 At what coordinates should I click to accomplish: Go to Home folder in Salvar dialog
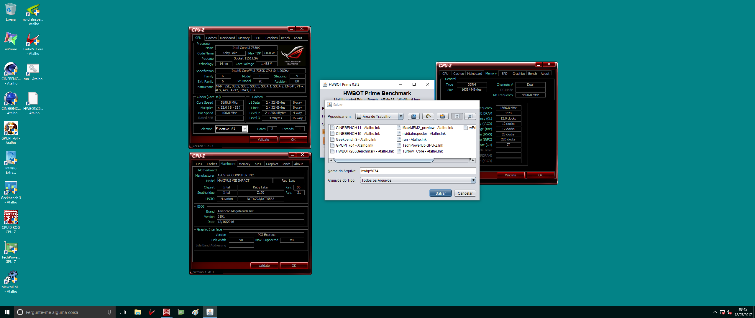tap(428, 116)
